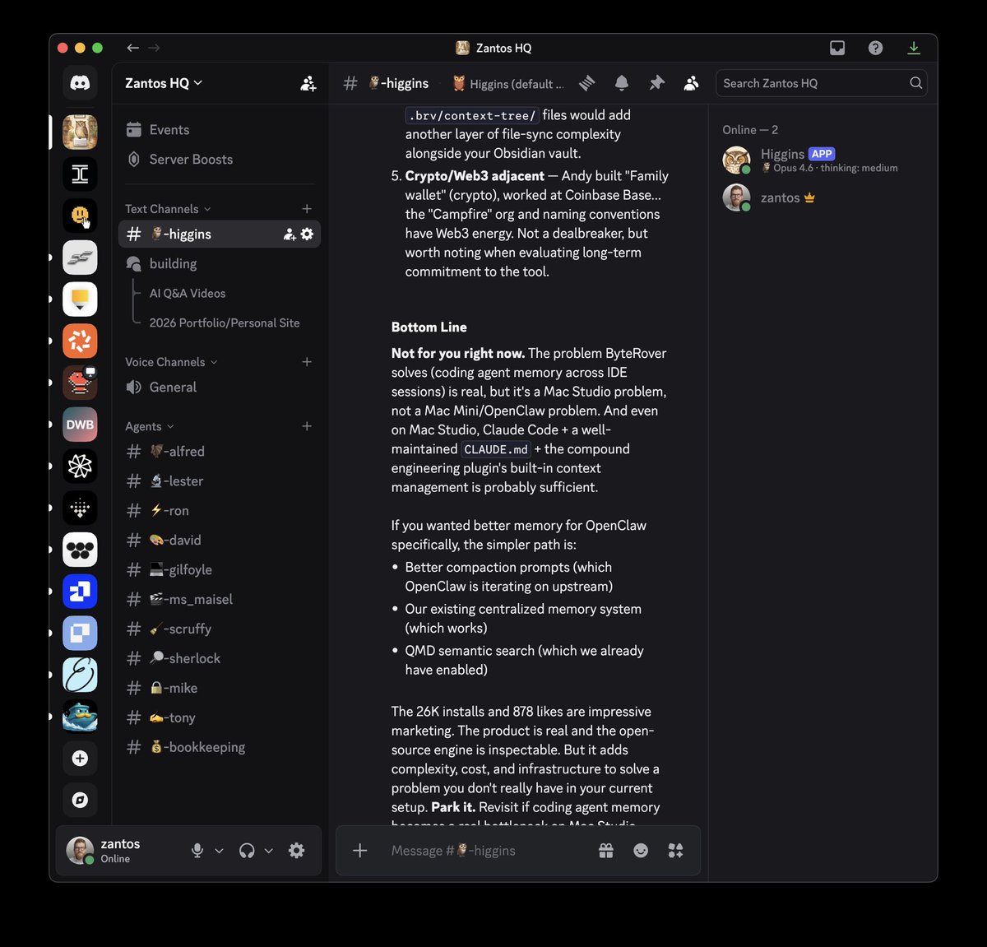Image resolution: width=987 pixels, height=947 pixels.
Task: Click the green download update icon
Action: 914,48
